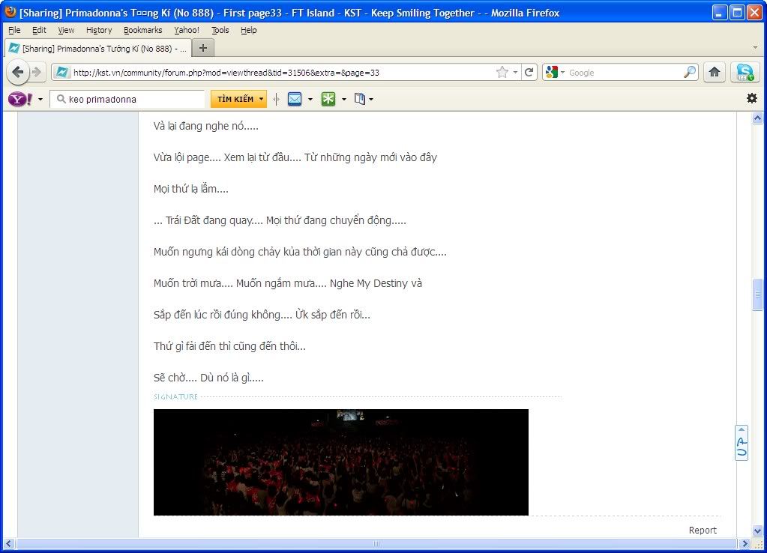Open the History menu
The width and height of the screenshot is (767, 553).
[x=99, y=30]
